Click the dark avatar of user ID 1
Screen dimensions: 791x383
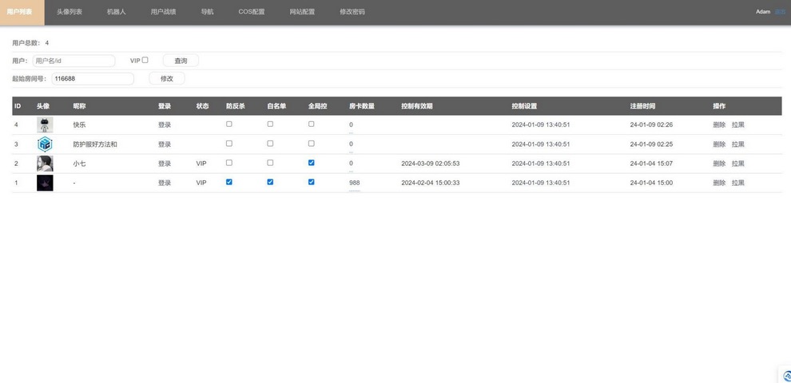(45, 183)
